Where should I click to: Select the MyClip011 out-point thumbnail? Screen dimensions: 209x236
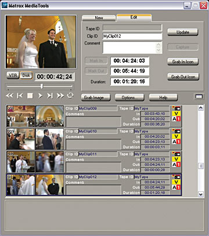tap(49, 162)
